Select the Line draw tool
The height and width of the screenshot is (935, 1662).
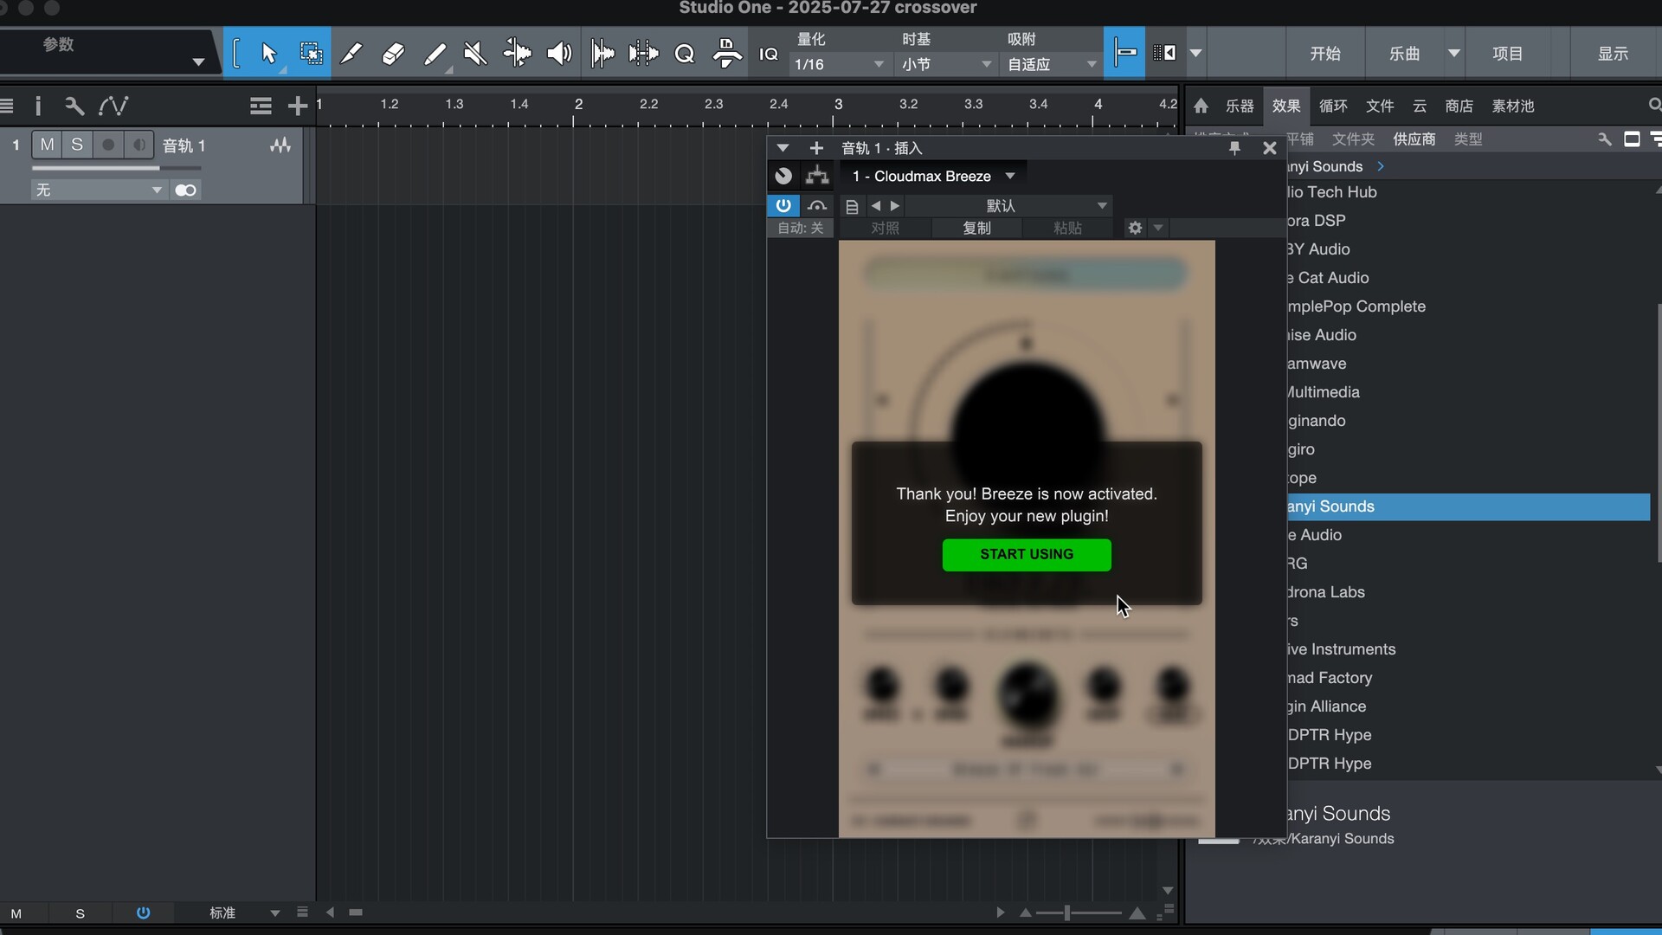coord(435,54)
